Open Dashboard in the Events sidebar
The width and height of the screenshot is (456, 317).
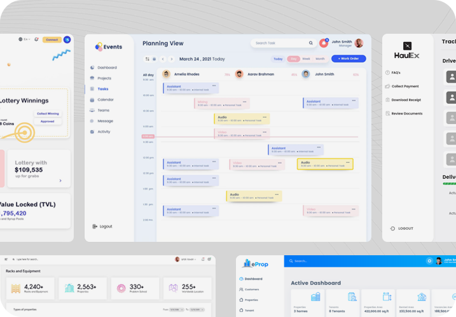(103, 67)
